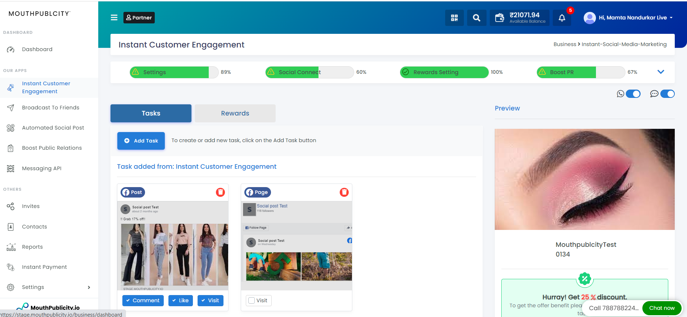Click the QR code grid icon
Screen dimensions: 687x317
click(455, 18)
